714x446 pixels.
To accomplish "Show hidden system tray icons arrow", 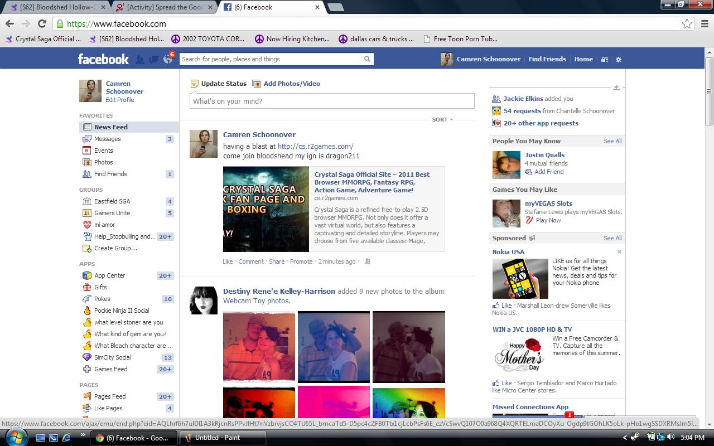I will 626,438.
